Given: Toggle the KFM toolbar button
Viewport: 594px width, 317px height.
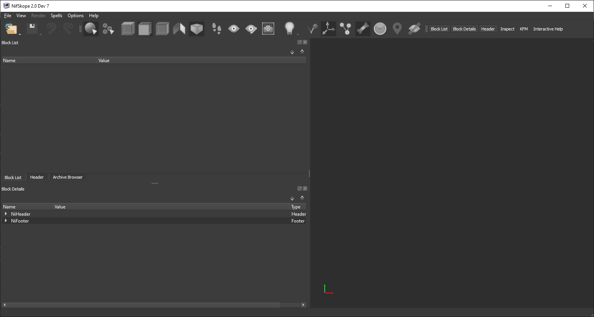Looking at the screenshot, I should (524, 29).
